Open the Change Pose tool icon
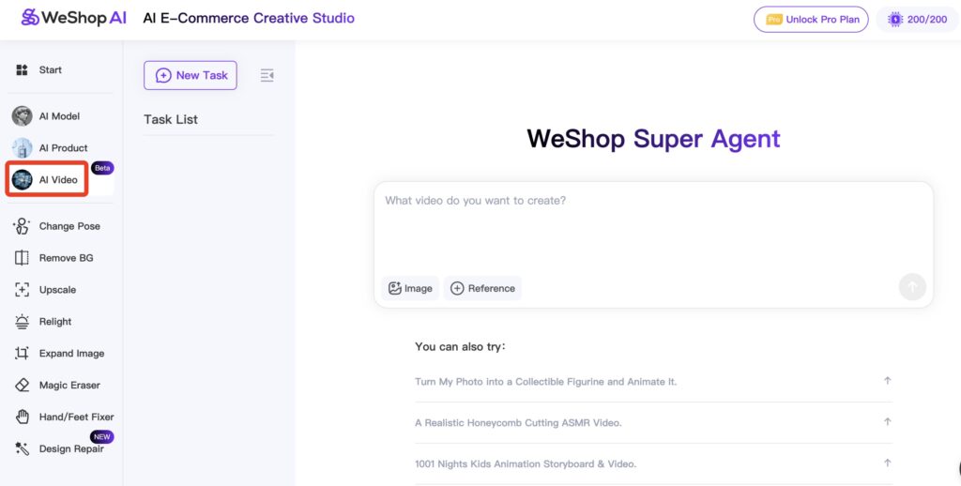 point(22,226)
